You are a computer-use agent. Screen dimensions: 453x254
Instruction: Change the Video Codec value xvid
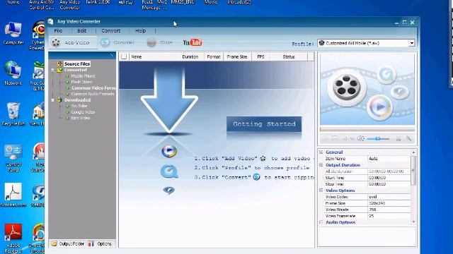pos(389,197)
